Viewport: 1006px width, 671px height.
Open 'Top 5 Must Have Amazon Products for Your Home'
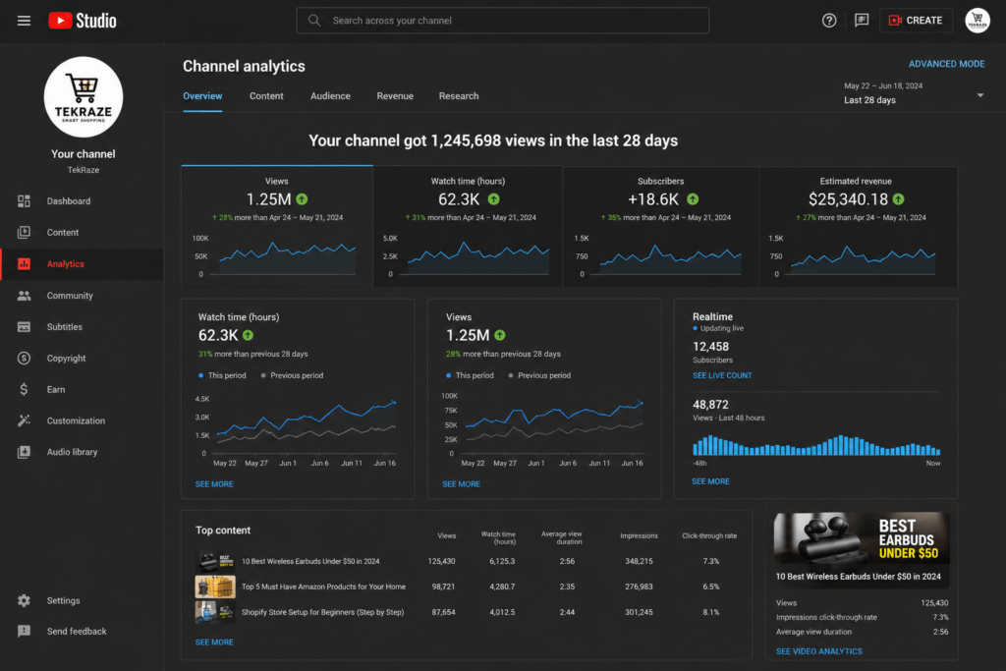click(x=323, y=587)
